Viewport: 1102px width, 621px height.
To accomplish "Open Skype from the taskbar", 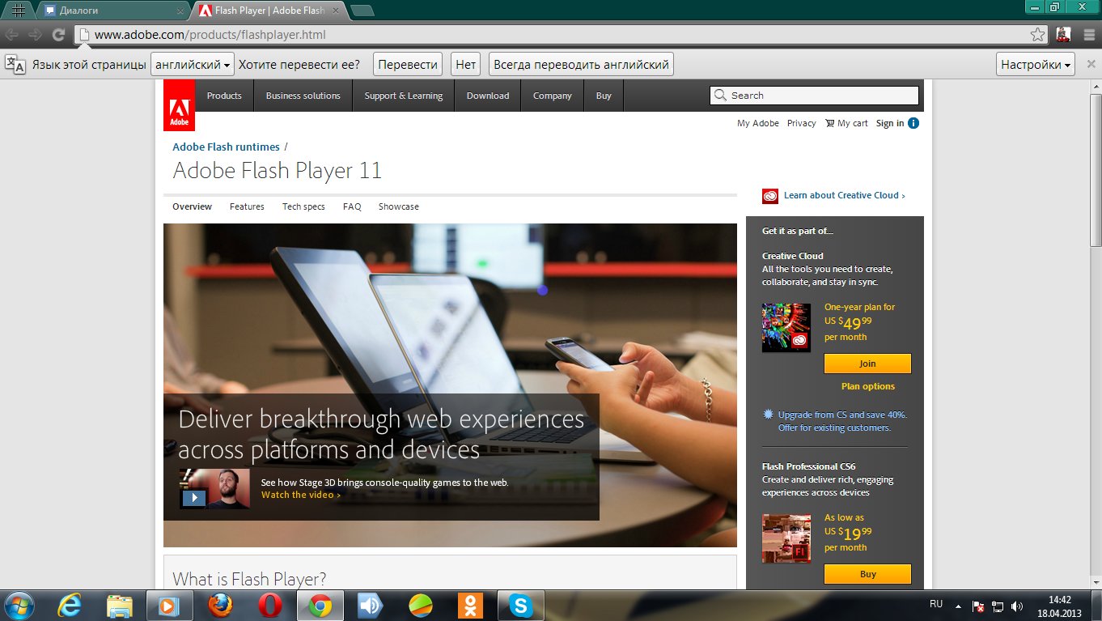I will click(x=520, y=606).
